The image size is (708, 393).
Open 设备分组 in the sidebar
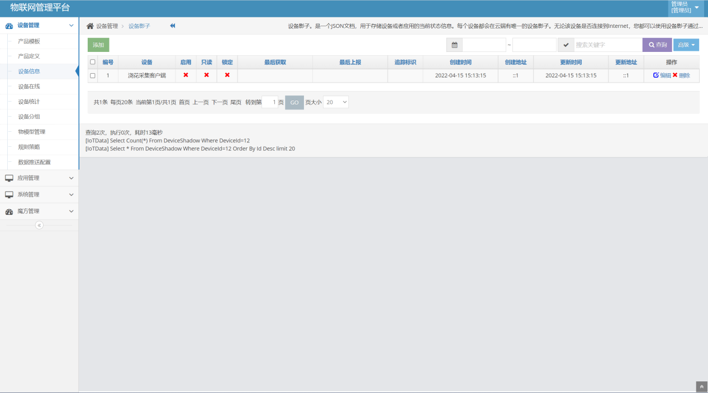click(29, 117)
